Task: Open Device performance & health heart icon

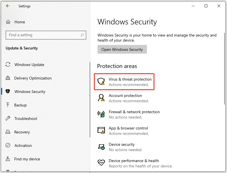Action: 101,163
